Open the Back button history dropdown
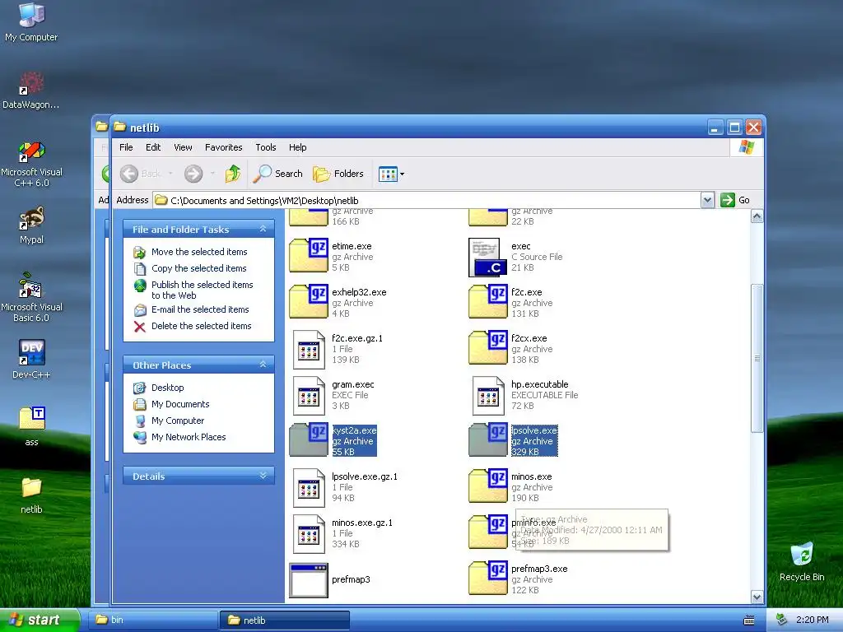Image resolution: width=843 pixels, height=632 pixels. point(170,174)
